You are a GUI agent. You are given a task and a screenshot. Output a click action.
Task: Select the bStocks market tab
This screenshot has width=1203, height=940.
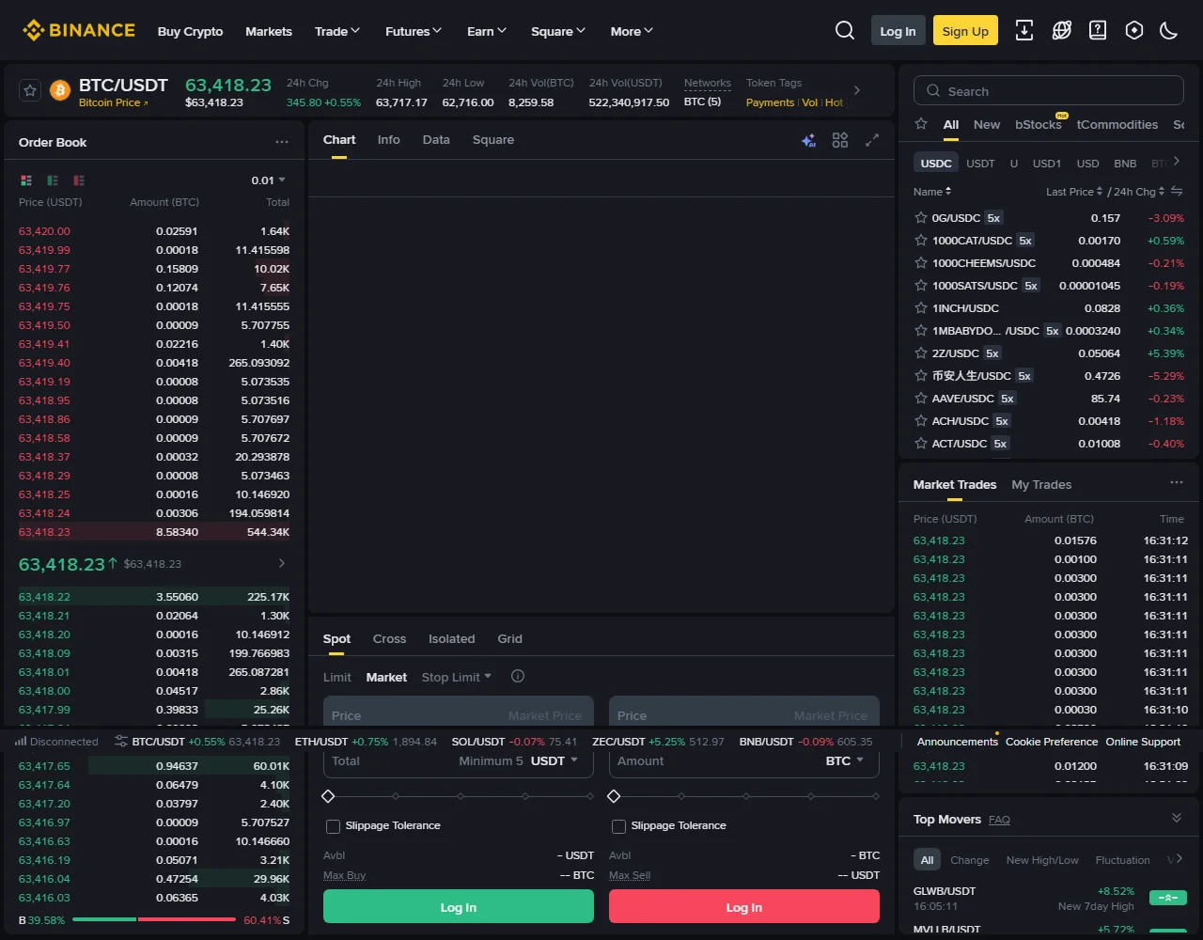point(1038,124)
